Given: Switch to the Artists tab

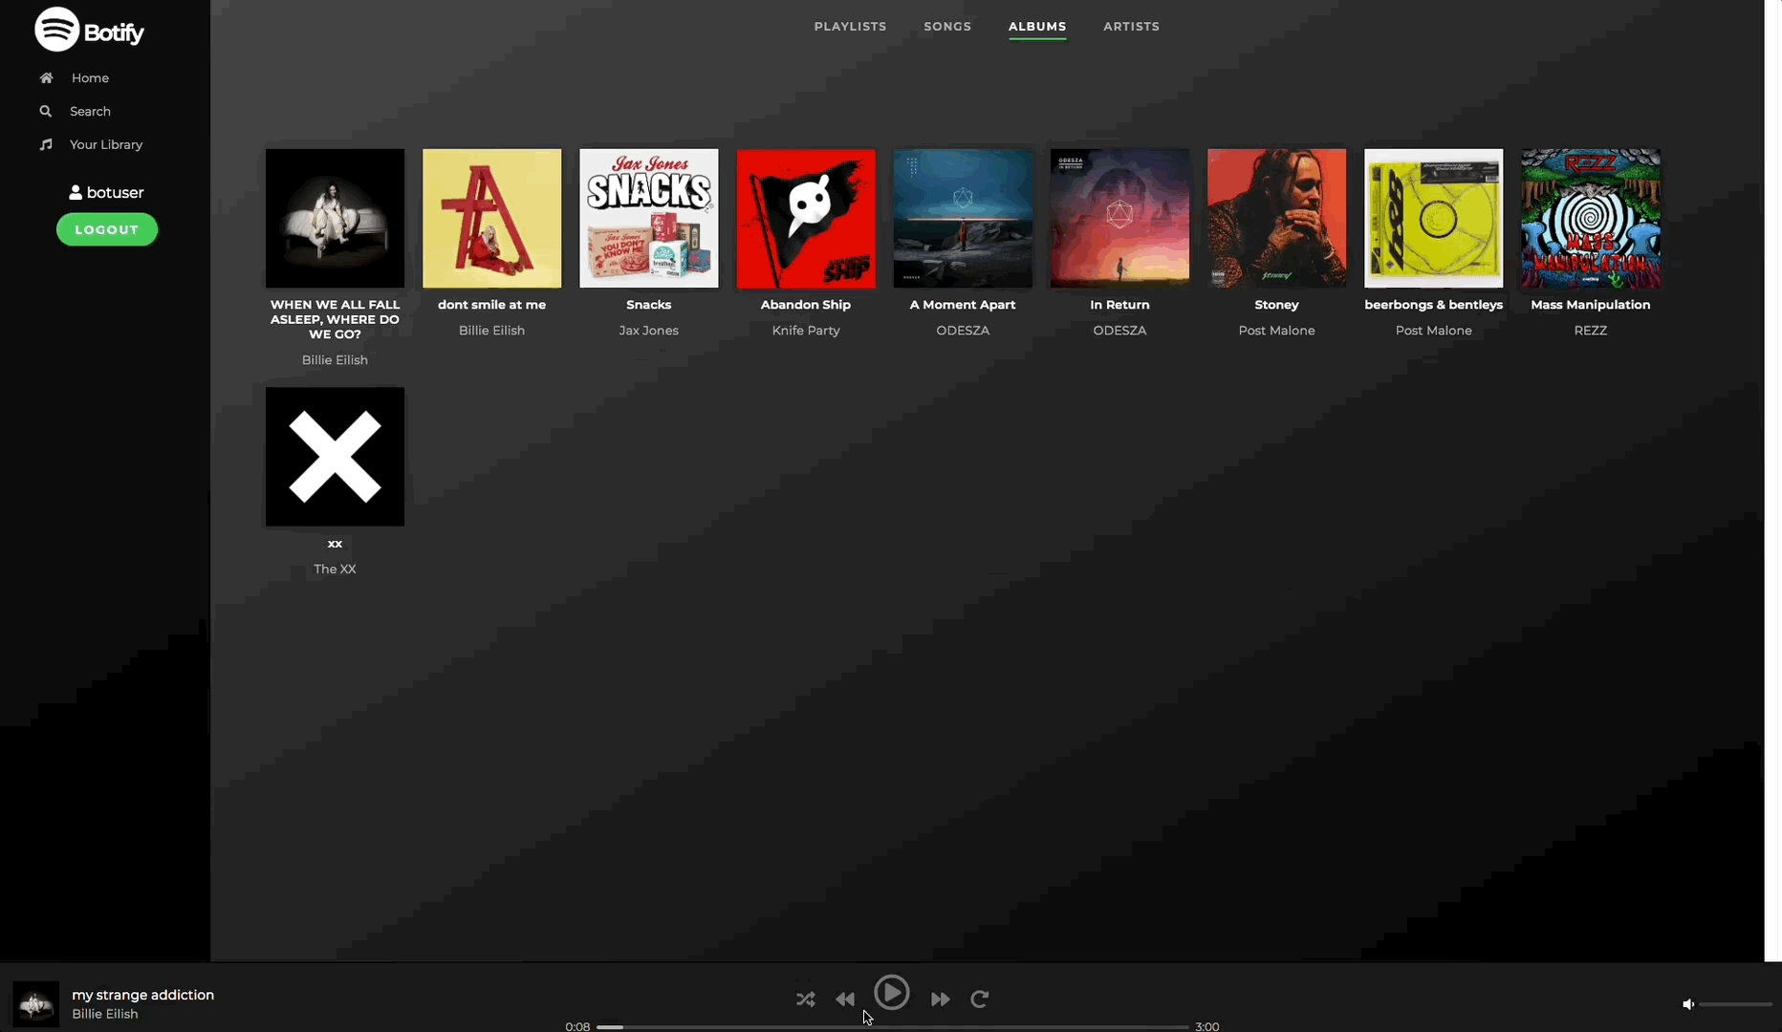Looking at the screenshot, I should [x=1131, y=27].
